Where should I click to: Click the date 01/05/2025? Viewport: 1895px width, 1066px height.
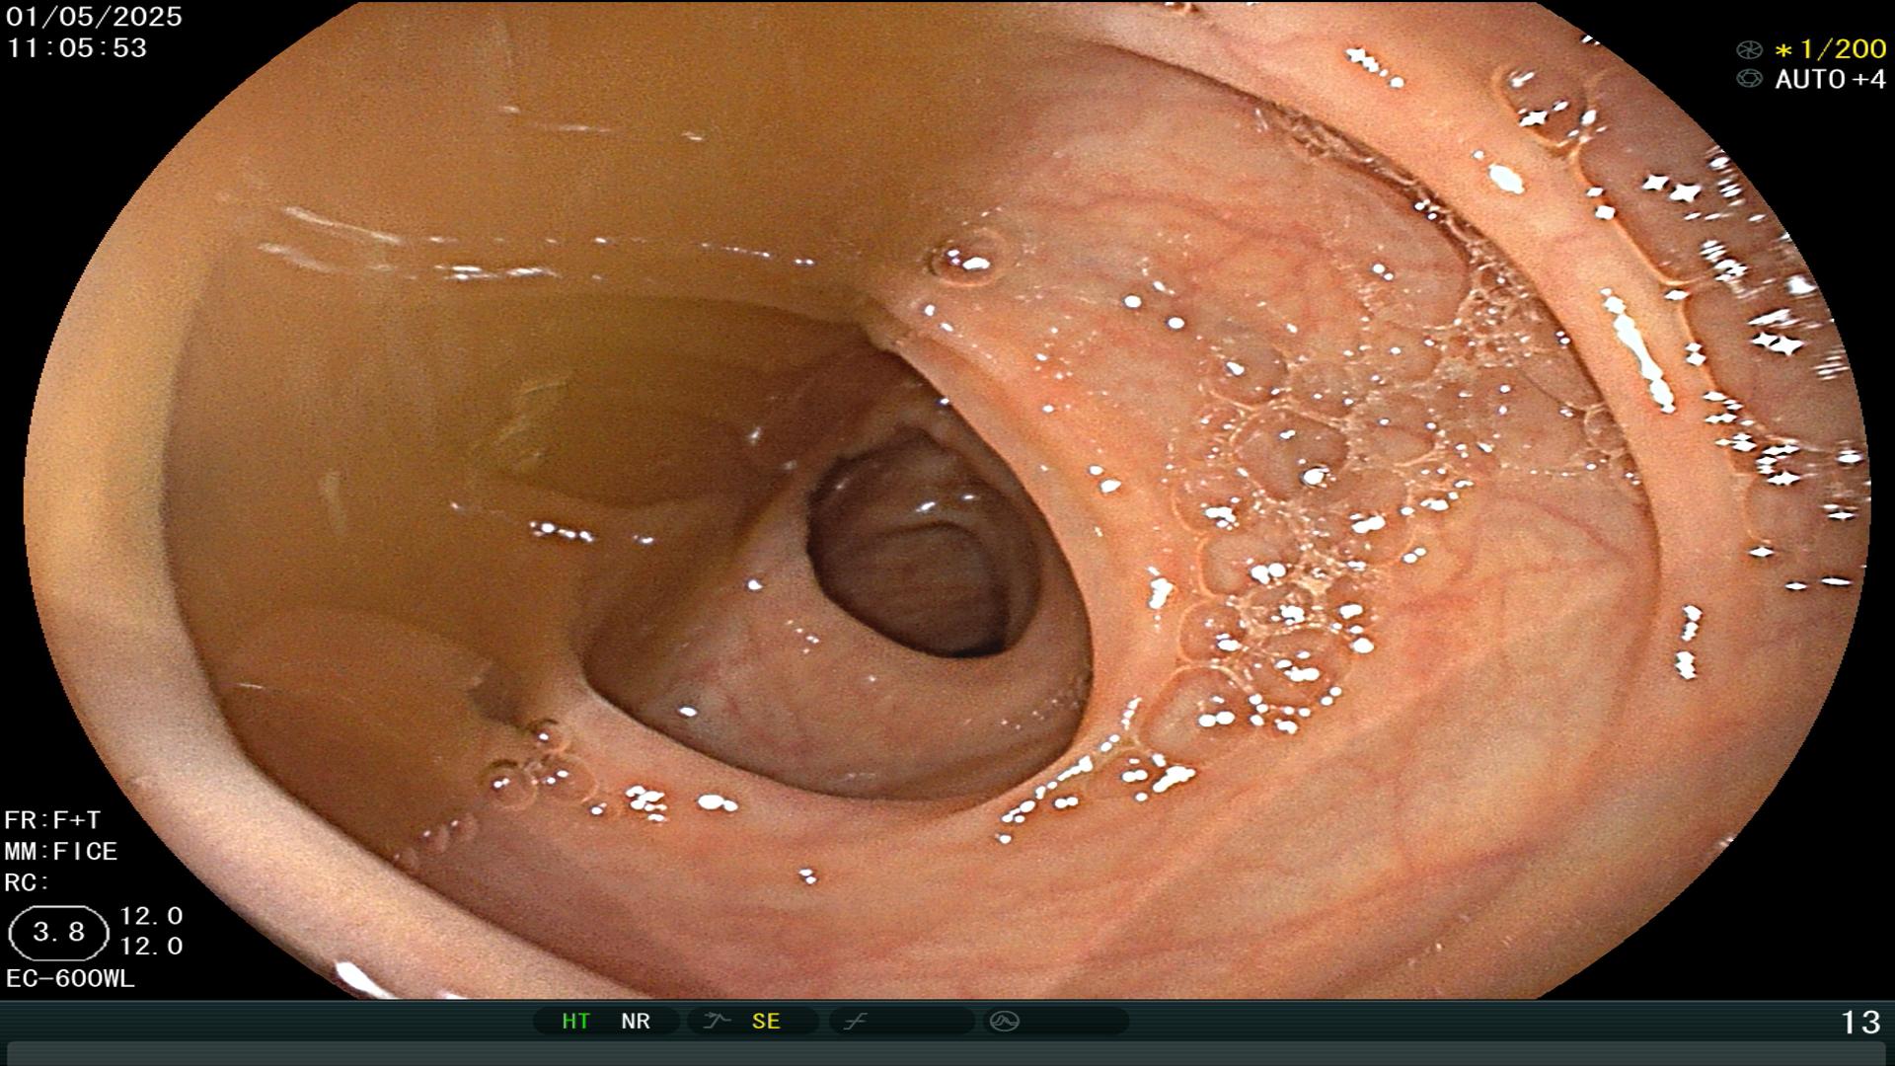(x=94, y=17)
